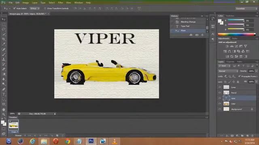This screenshot has width=259, height=145.
Task: Select the Type Tool history state
Action: pos(188,26)
